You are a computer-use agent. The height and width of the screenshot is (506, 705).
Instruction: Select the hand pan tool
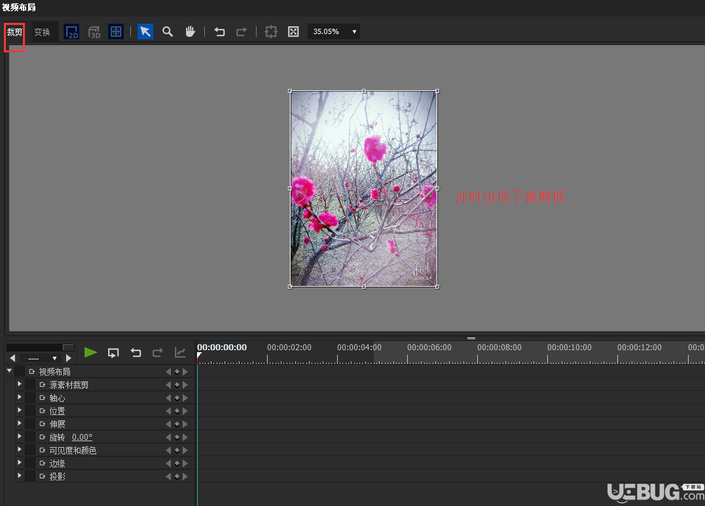click(x=190, y=31)
